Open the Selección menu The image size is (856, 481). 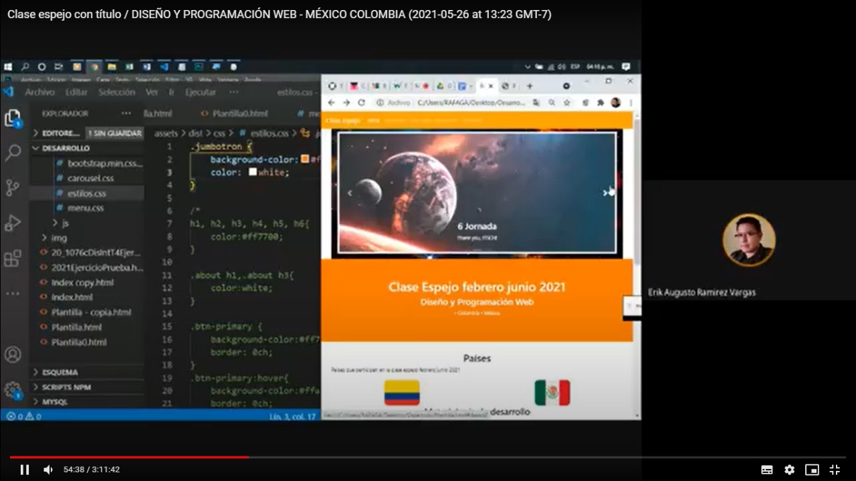116,92
